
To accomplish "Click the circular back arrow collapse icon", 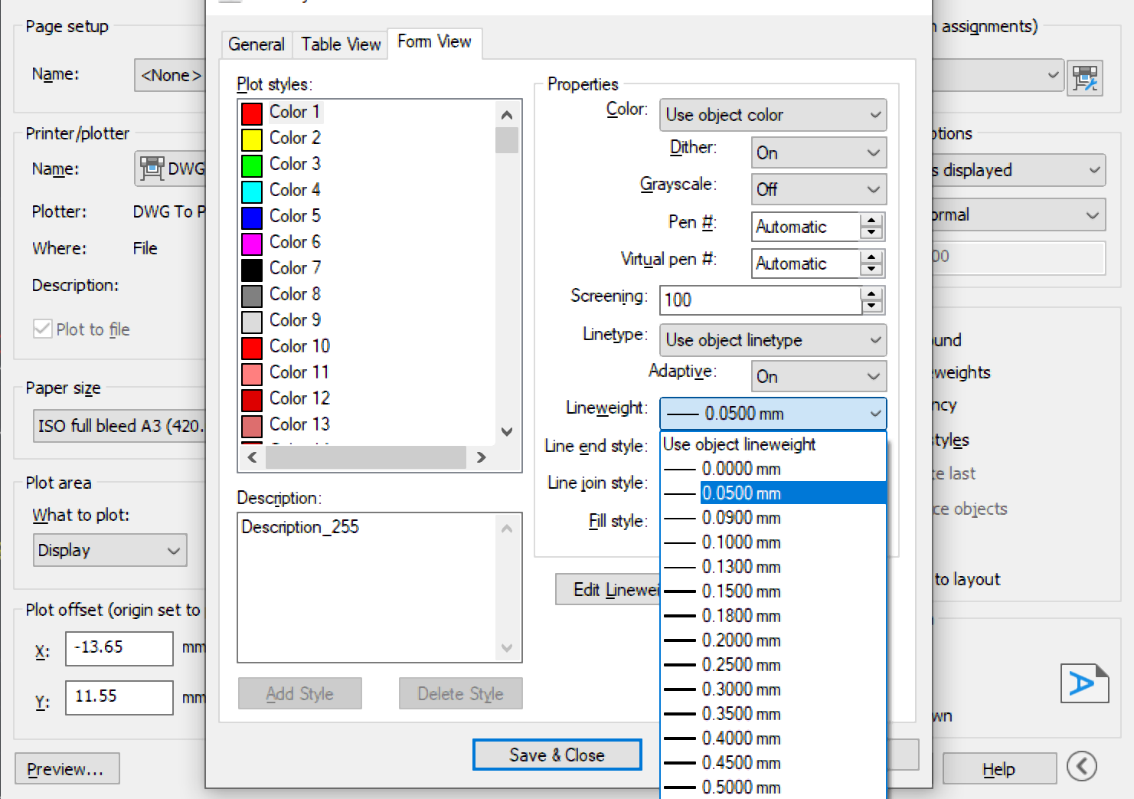I will 1081,765.
